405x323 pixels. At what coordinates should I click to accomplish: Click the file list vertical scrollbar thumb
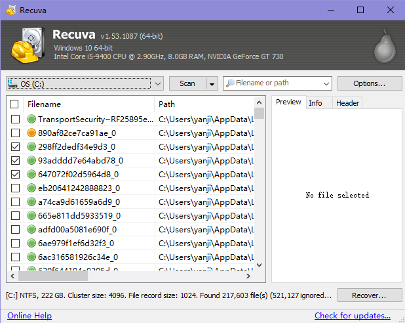click(x=259, y=114)
